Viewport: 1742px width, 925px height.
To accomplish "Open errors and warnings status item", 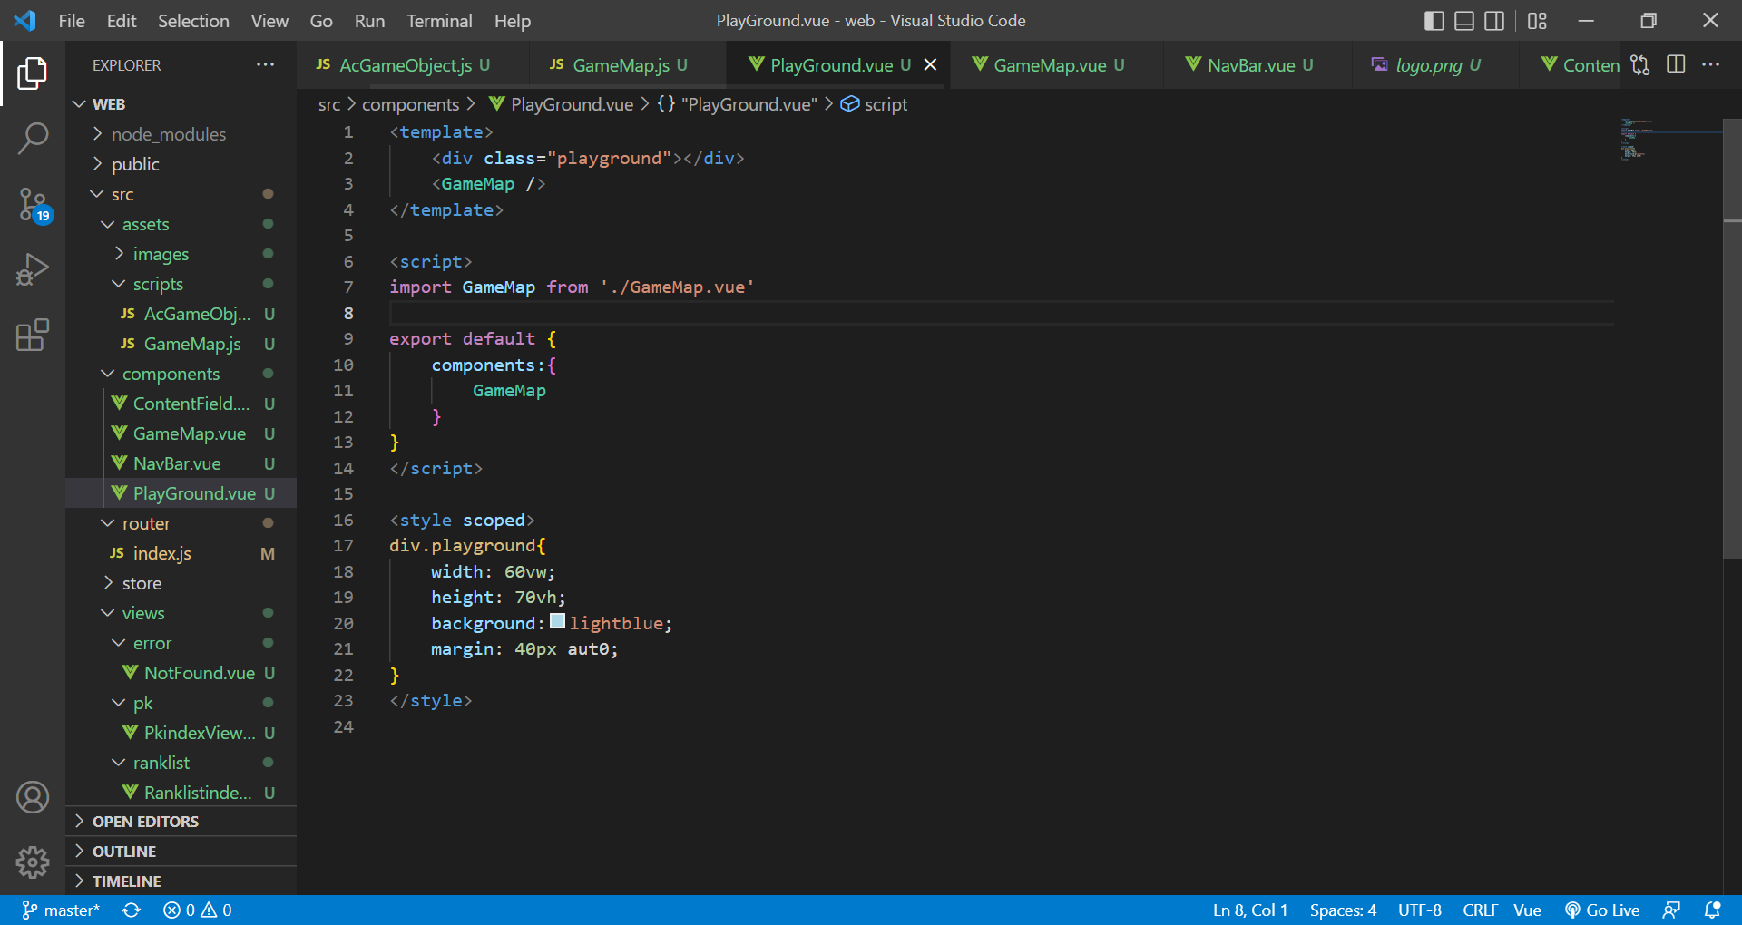I will (x=198, y=910).
